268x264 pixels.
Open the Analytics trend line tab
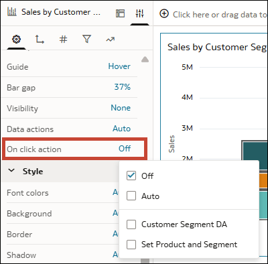(110, 40)
